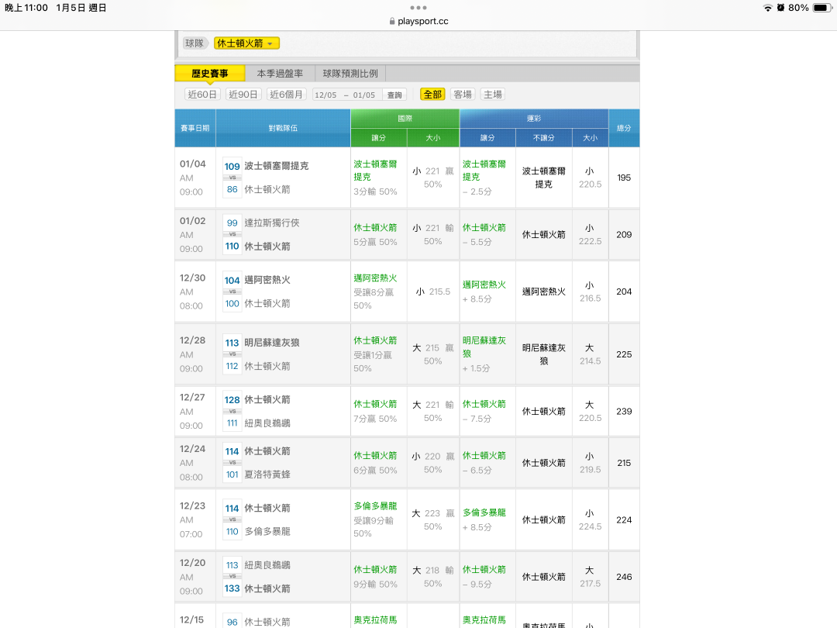Click total score 225
Image resolution: width=837 pixels, height=628 pixels.
[624, 354]
